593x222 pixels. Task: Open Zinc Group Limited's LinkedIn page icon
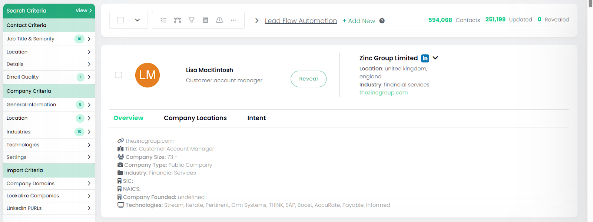point(425,58)
